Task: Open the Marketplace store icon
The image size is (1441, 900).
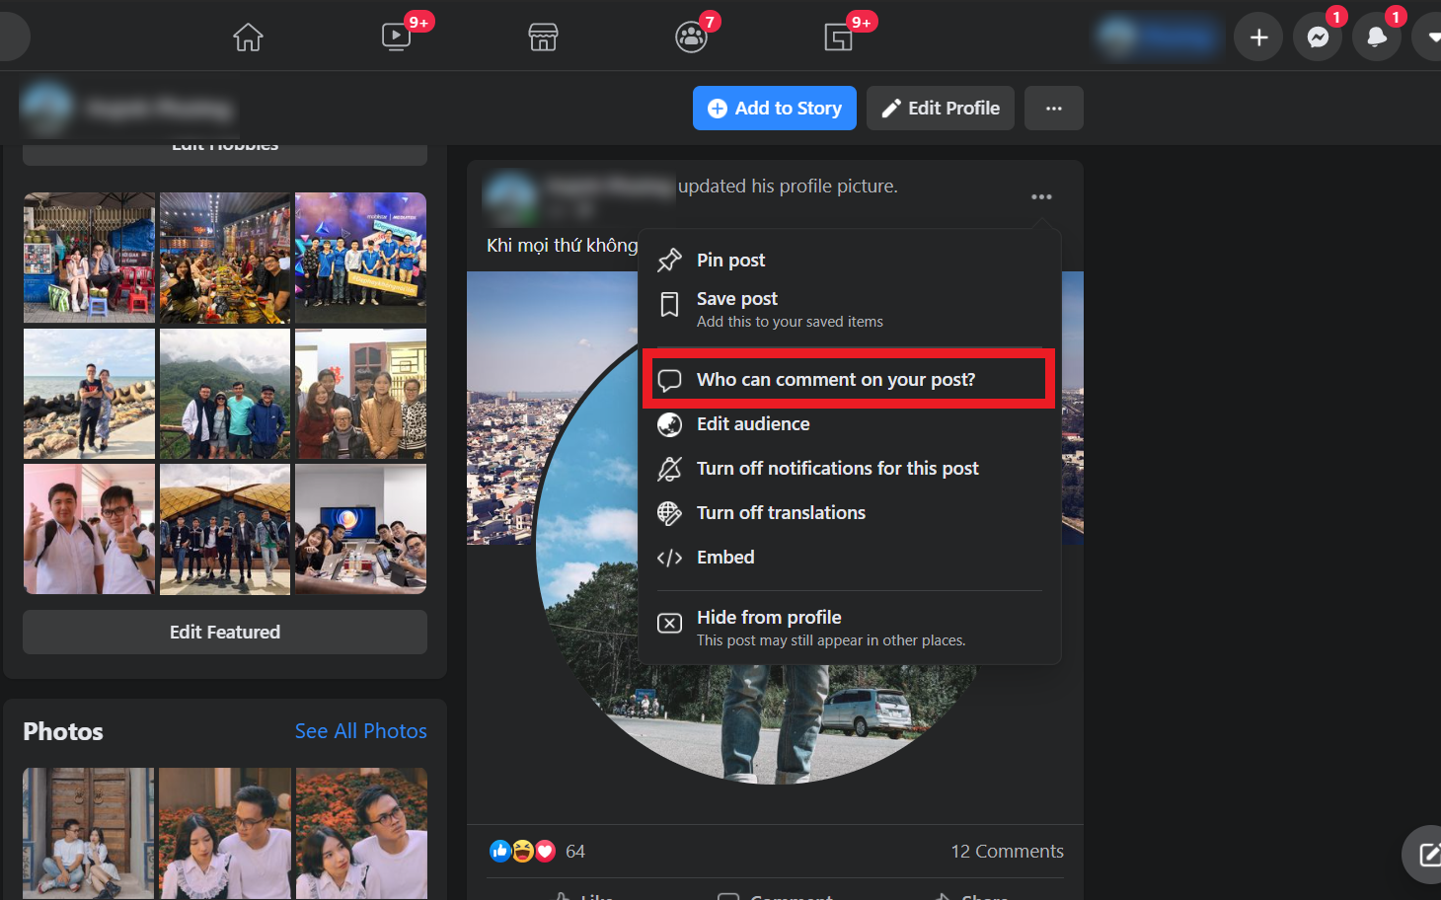Action: 543,37
